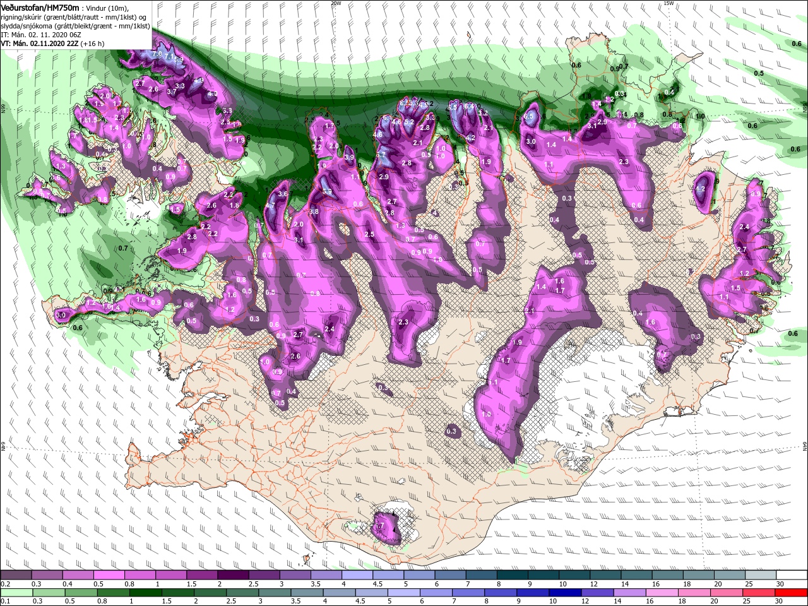Select the snow scale swatch for 0.3–0.4
The width and height of the screenshot is (808, 606).
click(x=47, y=575)
